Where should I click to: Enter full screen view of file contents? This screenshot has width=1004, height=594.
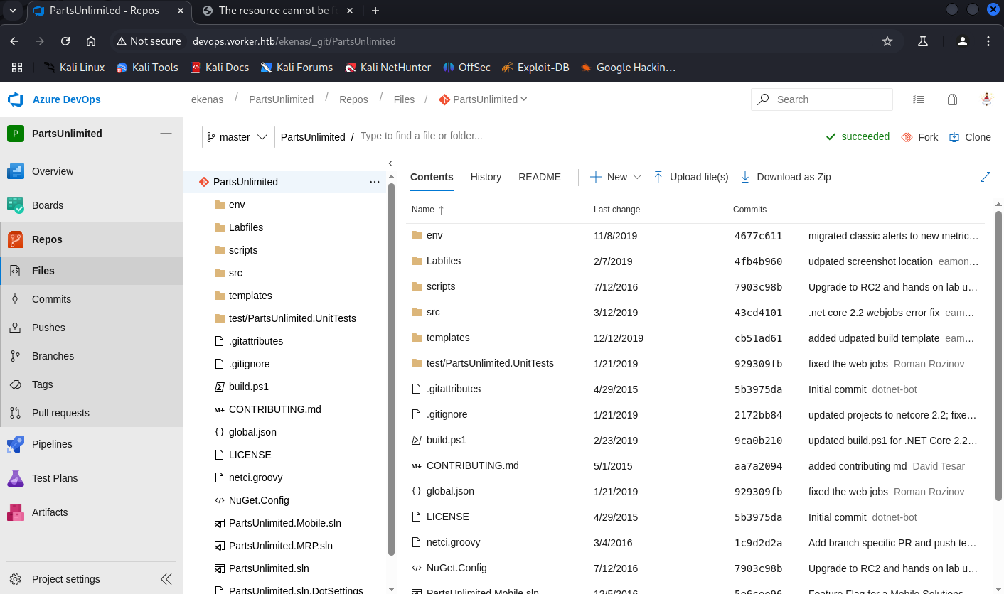[986, 177]
